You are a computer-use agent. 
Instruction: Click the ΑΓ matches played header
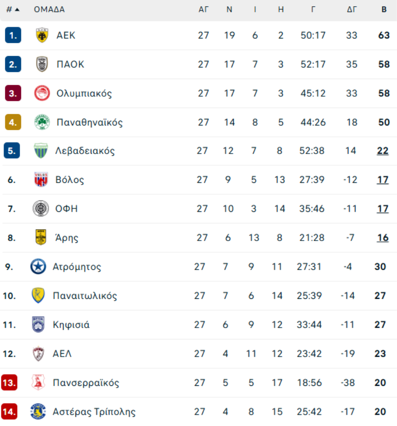(x=203, y=9)
